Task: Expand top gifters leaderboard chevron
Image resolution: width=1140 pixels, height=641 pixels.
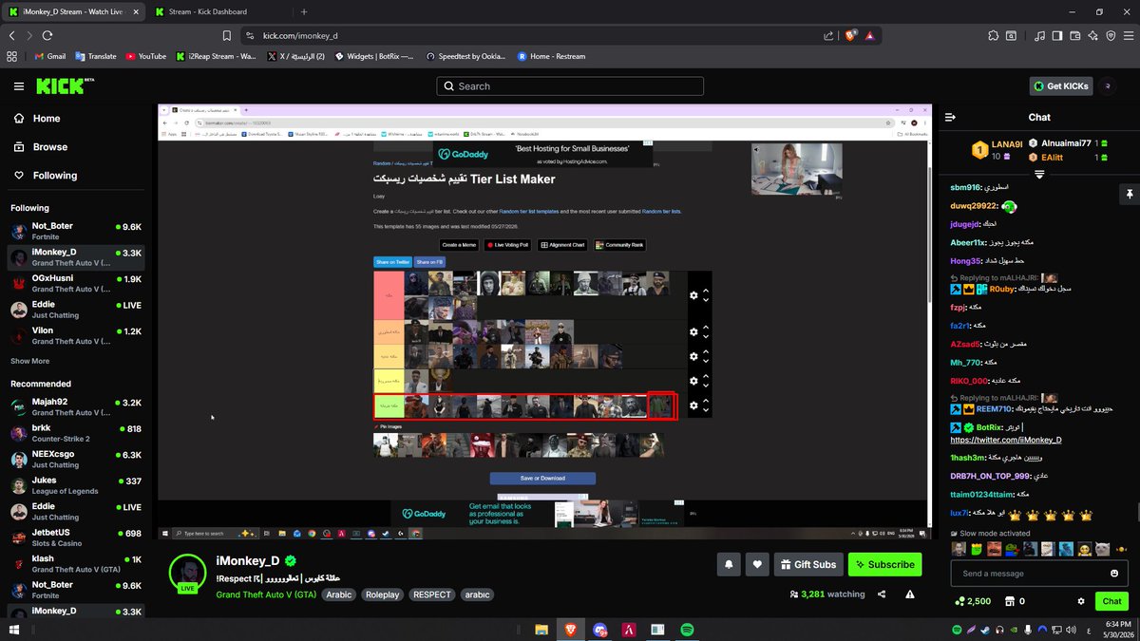Action: coord(1039,175)
